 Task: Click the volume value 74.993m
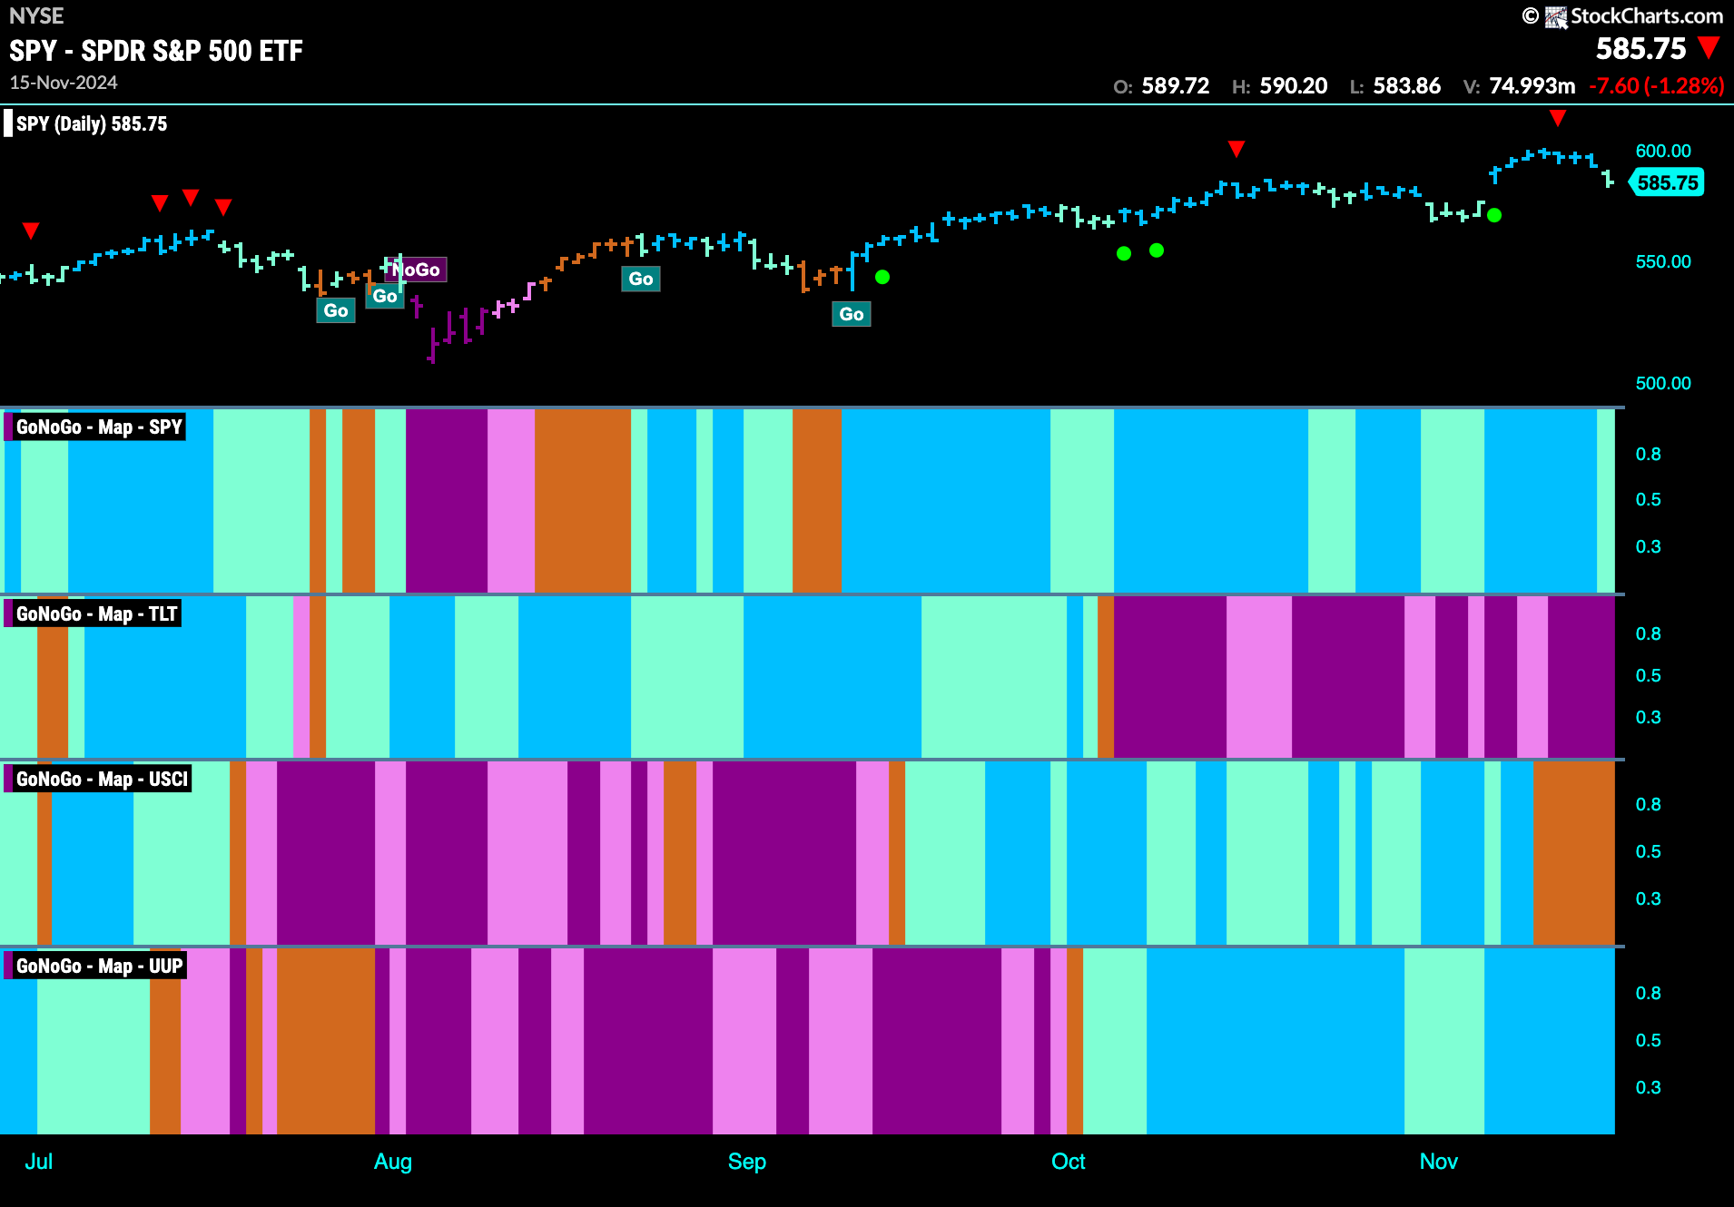click(1532, 86)
